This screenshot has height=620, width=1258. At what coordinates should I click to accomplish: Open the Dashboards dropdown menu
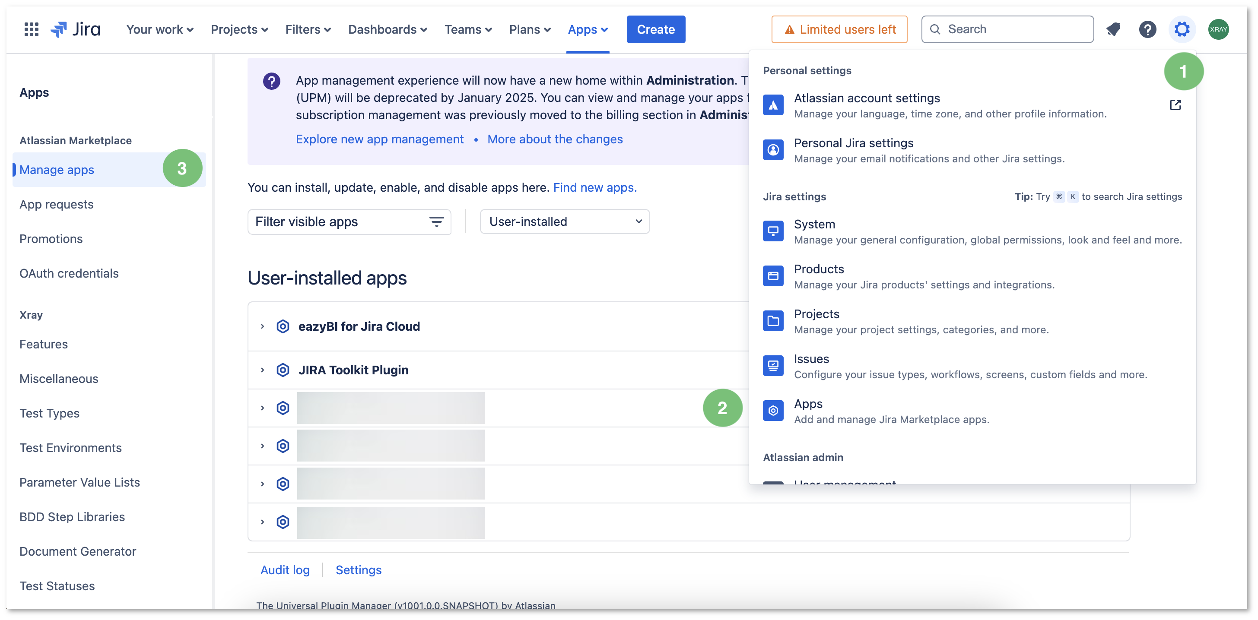coord(388,30)
